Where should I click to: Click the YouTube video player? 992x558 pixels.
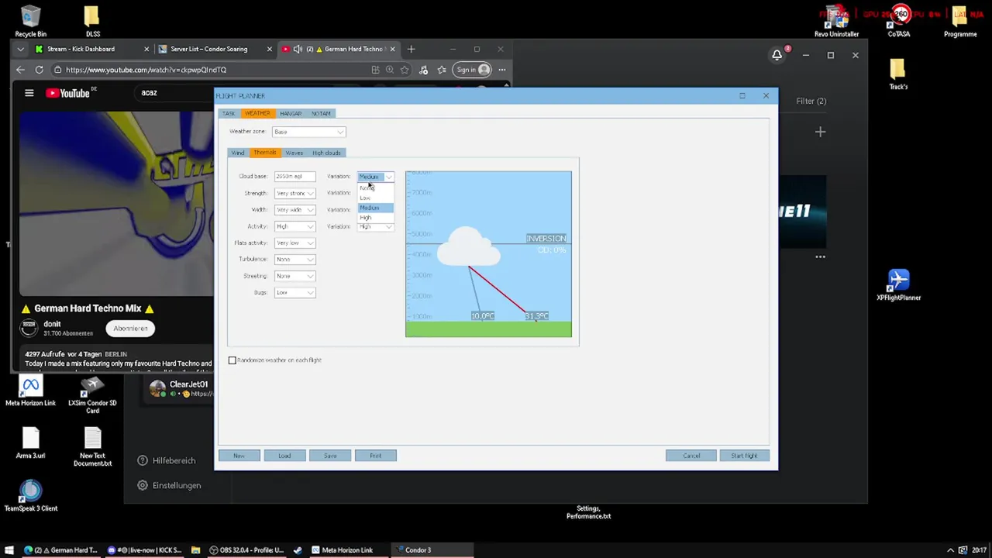point(116,203)
